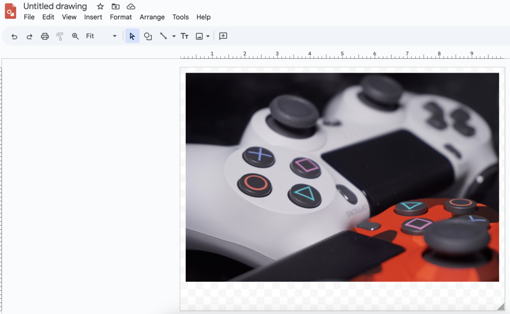
Task: Star the Untitled drawing document
Action: click(100, 6)
